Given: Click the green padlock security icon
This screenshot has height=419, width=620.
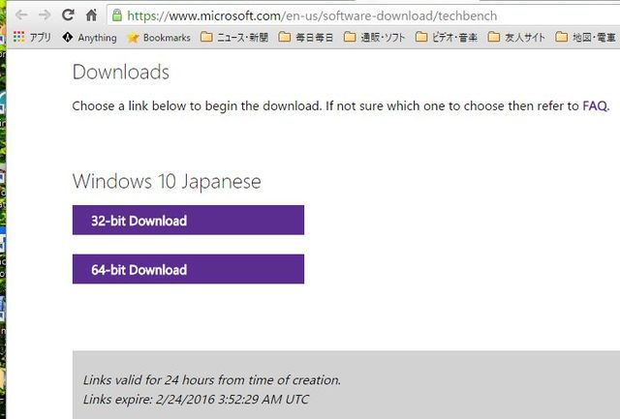Looking at the screenshot, I should (x=116, y=15).
